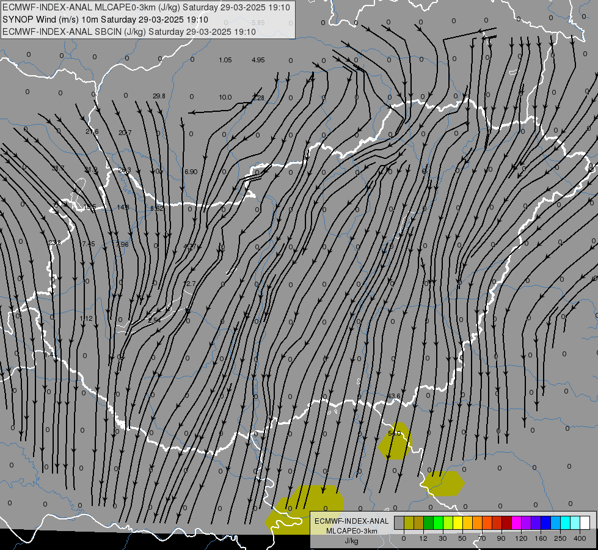Choose the pure yellow legend swatch
The height and width of the screenshot is (550, 598).
[x=458, y=522]
